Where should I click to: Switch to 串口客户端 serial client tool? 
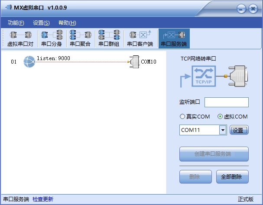click(x=140, y=38)
